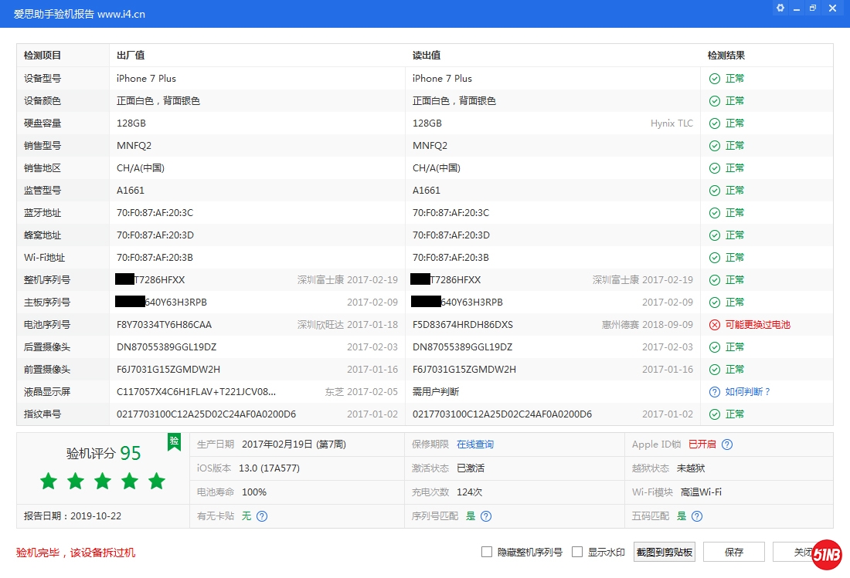Click the 检测项目 column header
The height and width of the screenshot is (578, 850).
coord(42,56)
